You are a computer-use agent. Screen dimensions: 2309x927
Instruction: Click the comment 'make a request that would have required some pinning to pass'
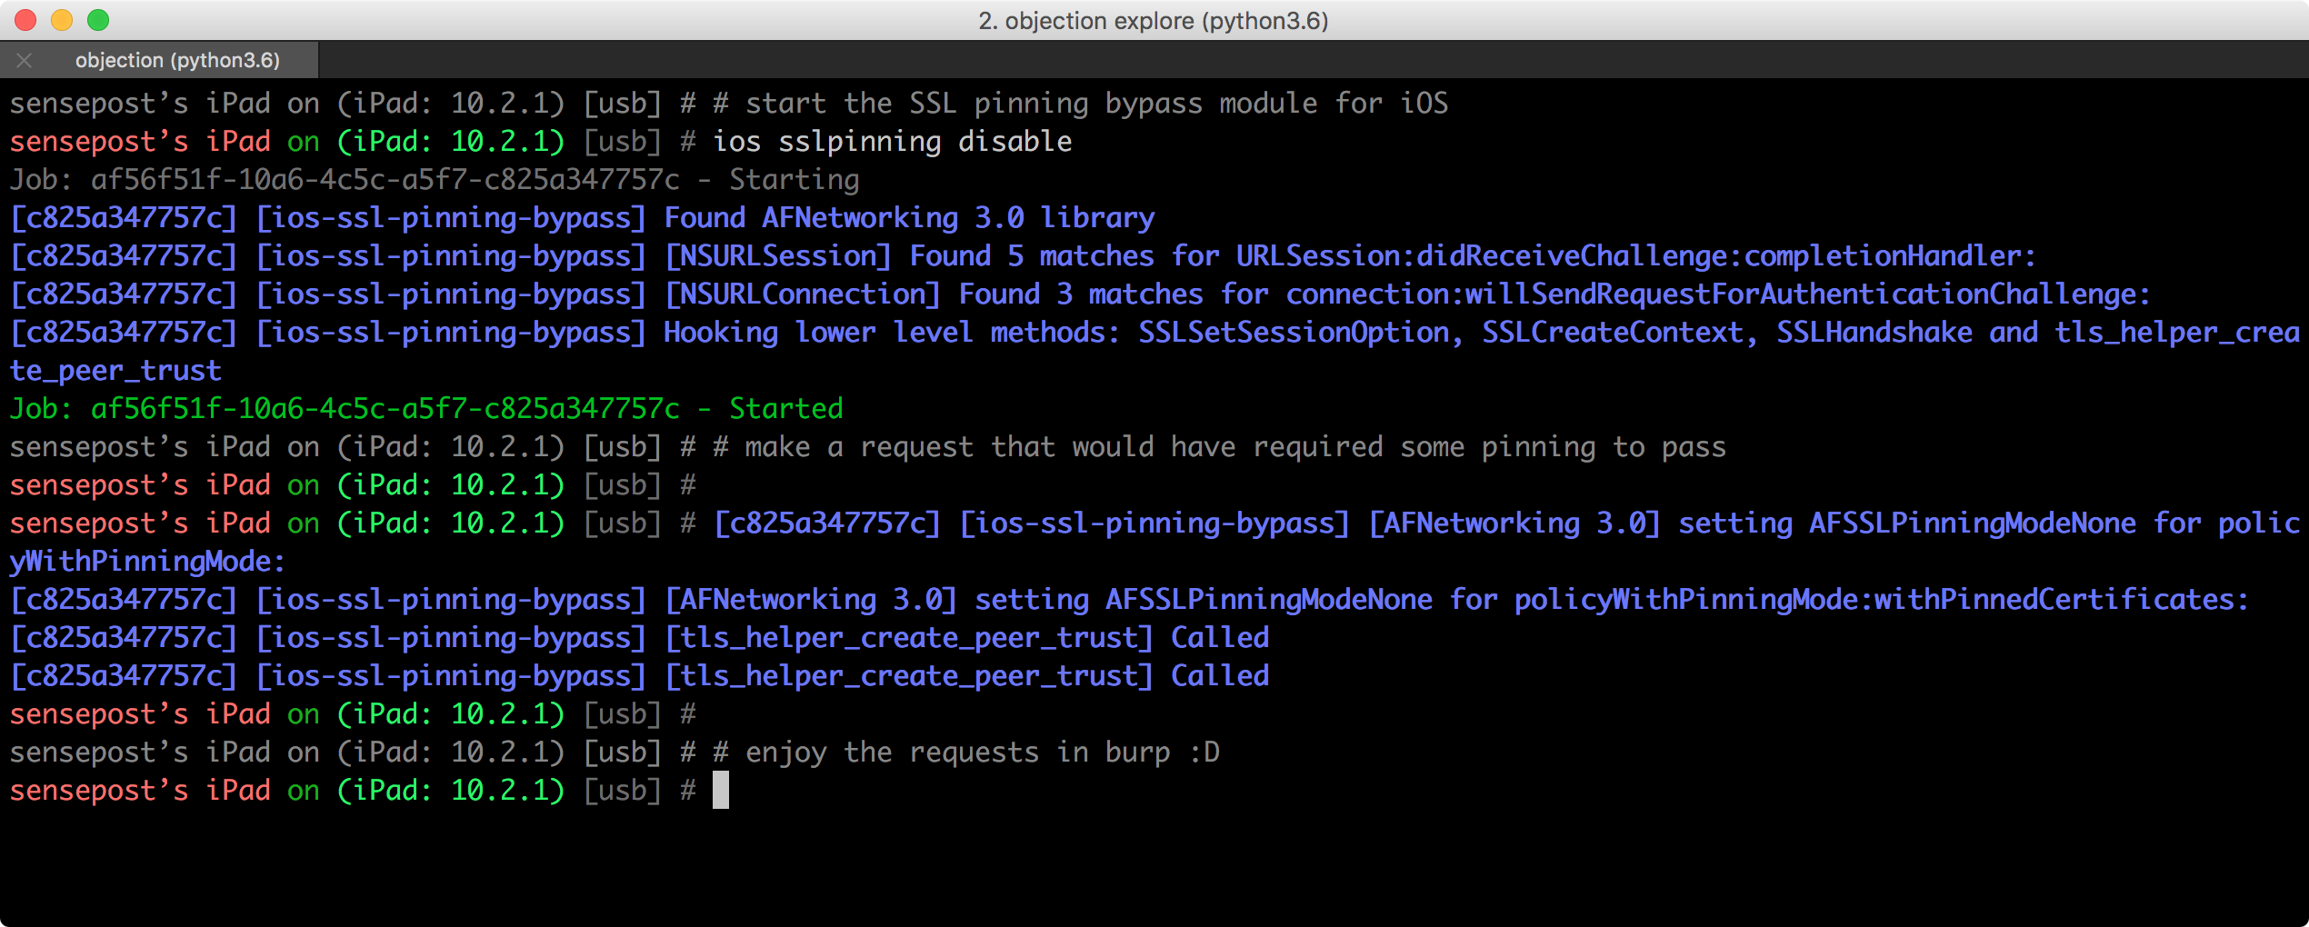pyautogui.click(x=1235, y=447)
